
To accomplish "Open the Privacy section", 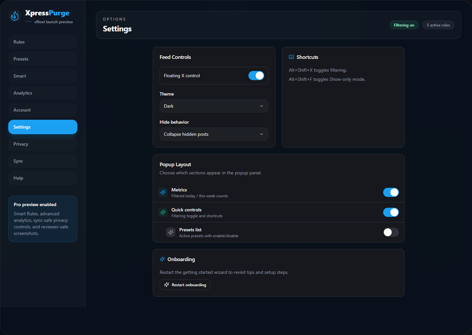I will (x=43, y=144).
